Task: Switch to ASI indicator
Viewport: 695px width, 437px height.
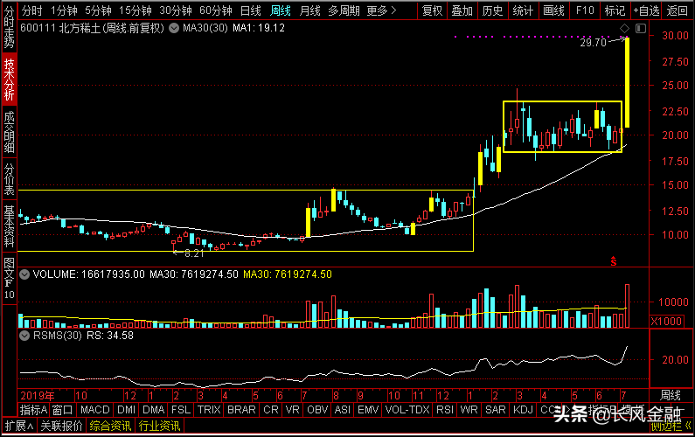Action: pos(343,410)
